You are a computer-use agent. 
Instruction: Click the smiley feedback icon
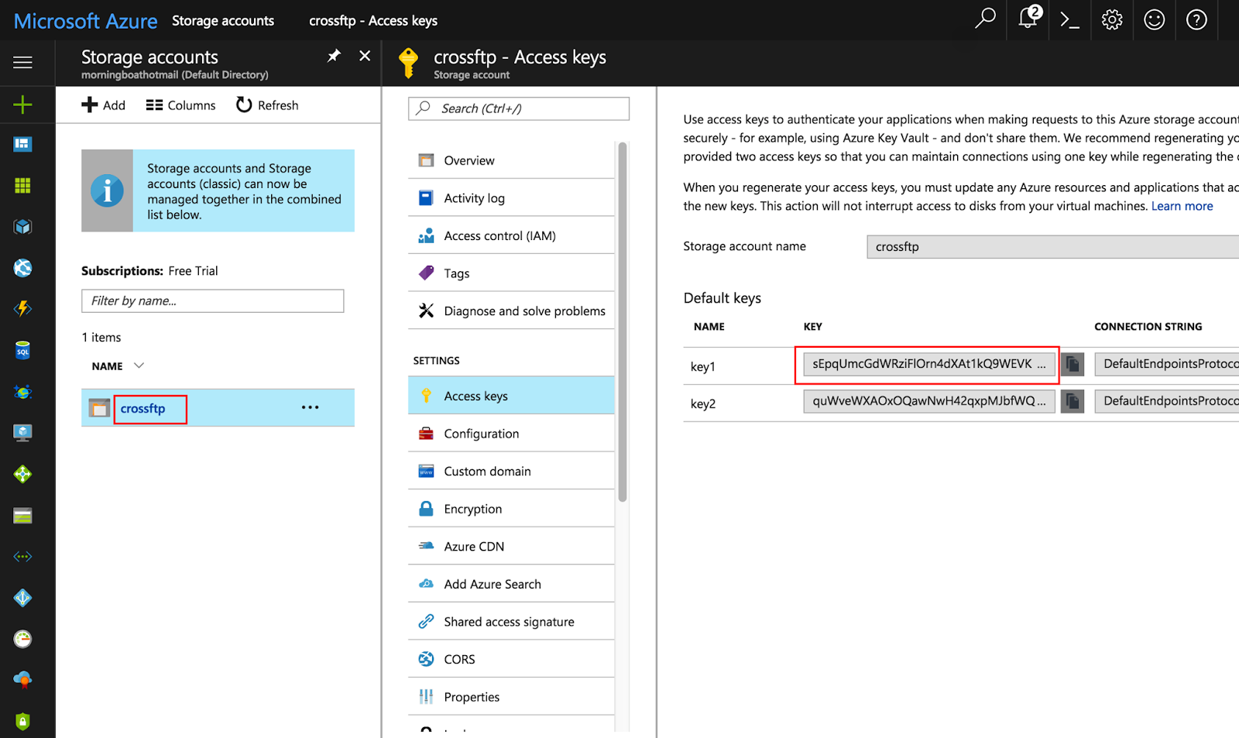pos(1154,19)
